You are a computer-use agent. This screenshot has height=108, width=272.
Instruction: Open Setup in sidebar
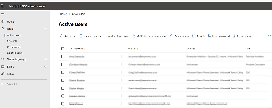click(11, 74)
